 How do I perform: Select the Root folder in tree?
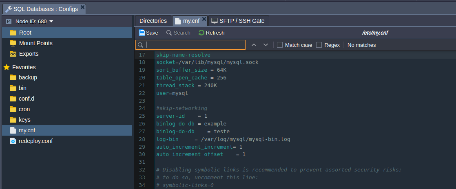pos(25,33)
